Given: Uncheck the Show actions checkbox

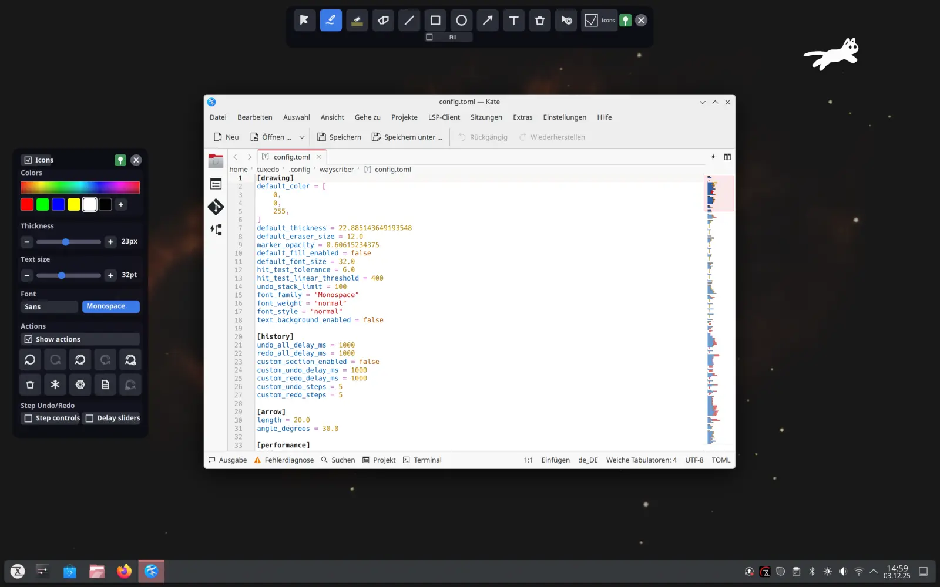Looking at the screenshot, I should (28, 339).
